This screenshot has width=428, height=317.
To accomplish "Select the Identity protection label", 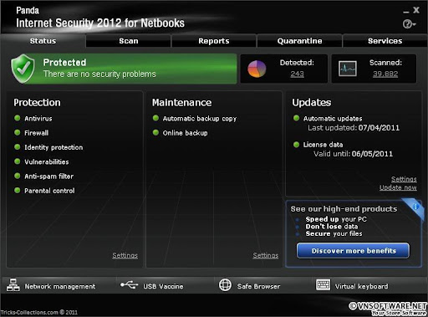I will coord(53,147).
